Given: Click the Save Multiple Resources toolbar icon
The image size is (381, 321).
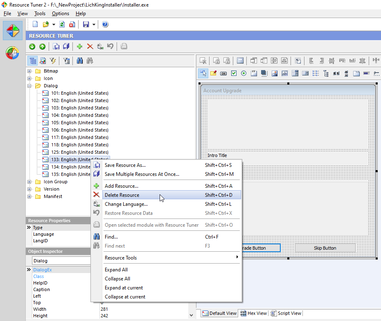Looking at the screenshot, I should [x=66, y=46].
